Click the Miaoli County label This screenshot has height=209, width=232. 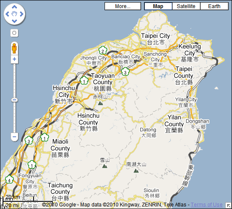coord(60,148)
